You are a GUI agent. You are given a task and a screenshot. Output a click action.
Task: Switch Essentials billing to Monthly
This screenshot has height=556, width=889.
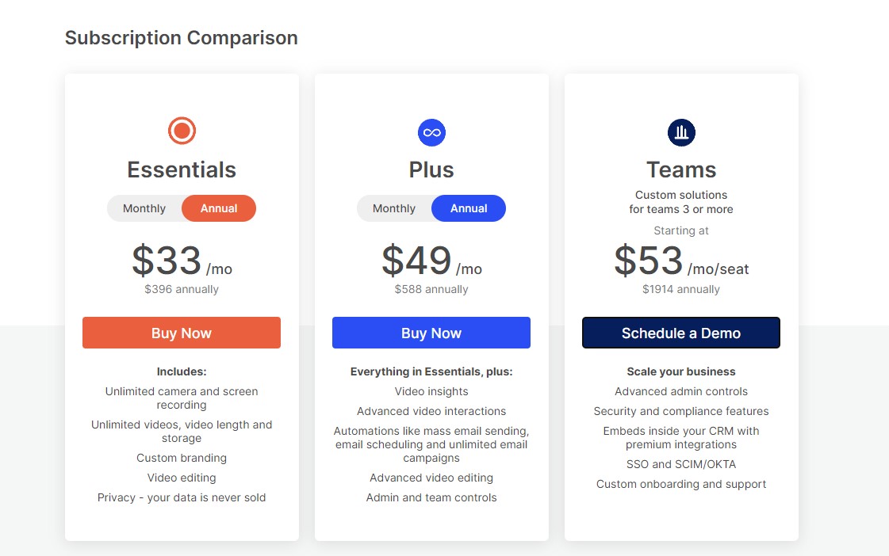click(144, 208)
